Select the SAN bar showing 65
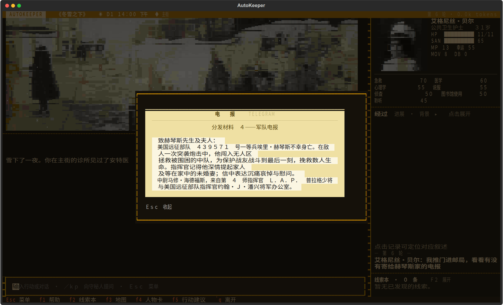The width and height of the screenshot is (503, 305). [x=459, y=41]
